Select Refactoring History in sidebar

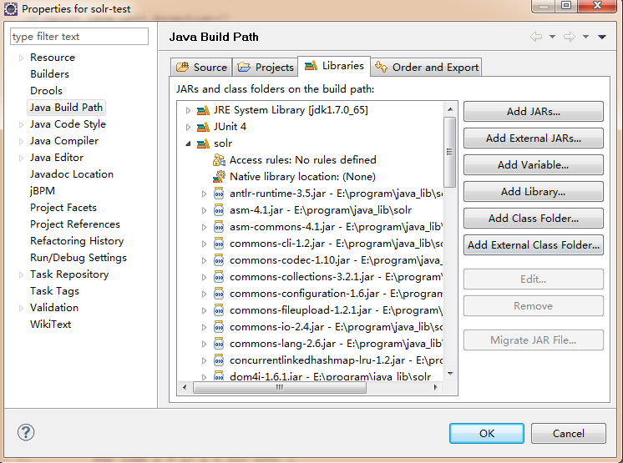77,241
